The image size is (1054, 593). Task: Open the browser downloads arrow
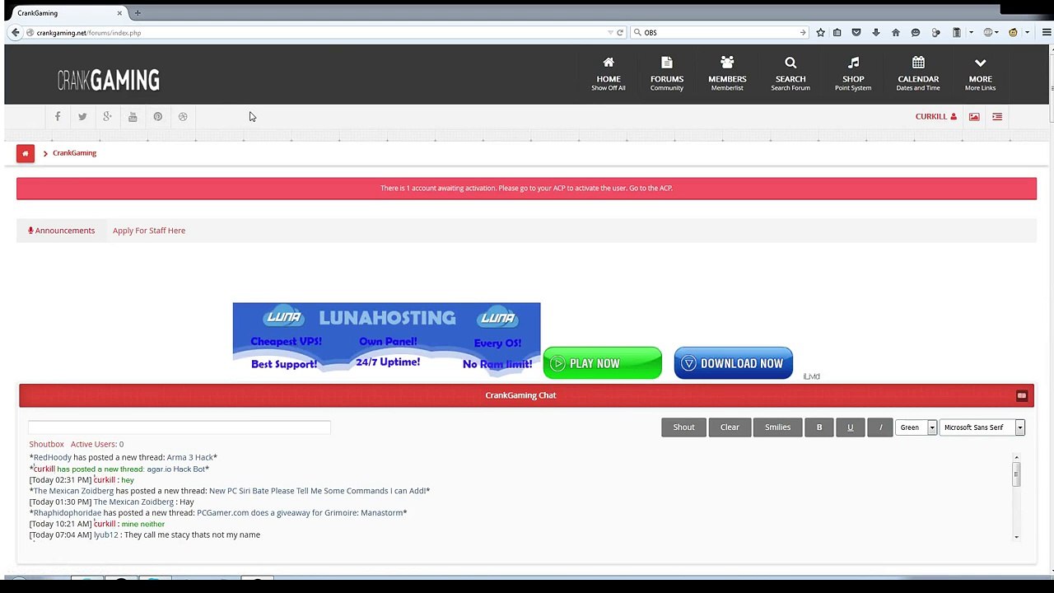pyautogui.click(x=876, y=33)
